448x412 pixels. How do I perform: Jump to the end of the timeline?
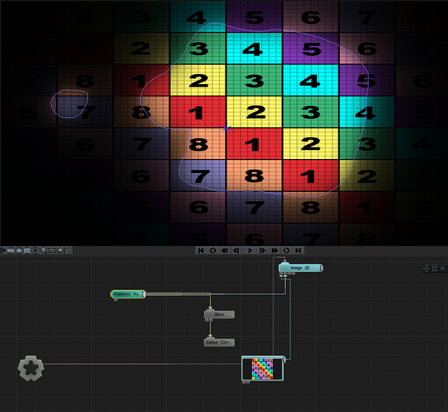(298, 250)
